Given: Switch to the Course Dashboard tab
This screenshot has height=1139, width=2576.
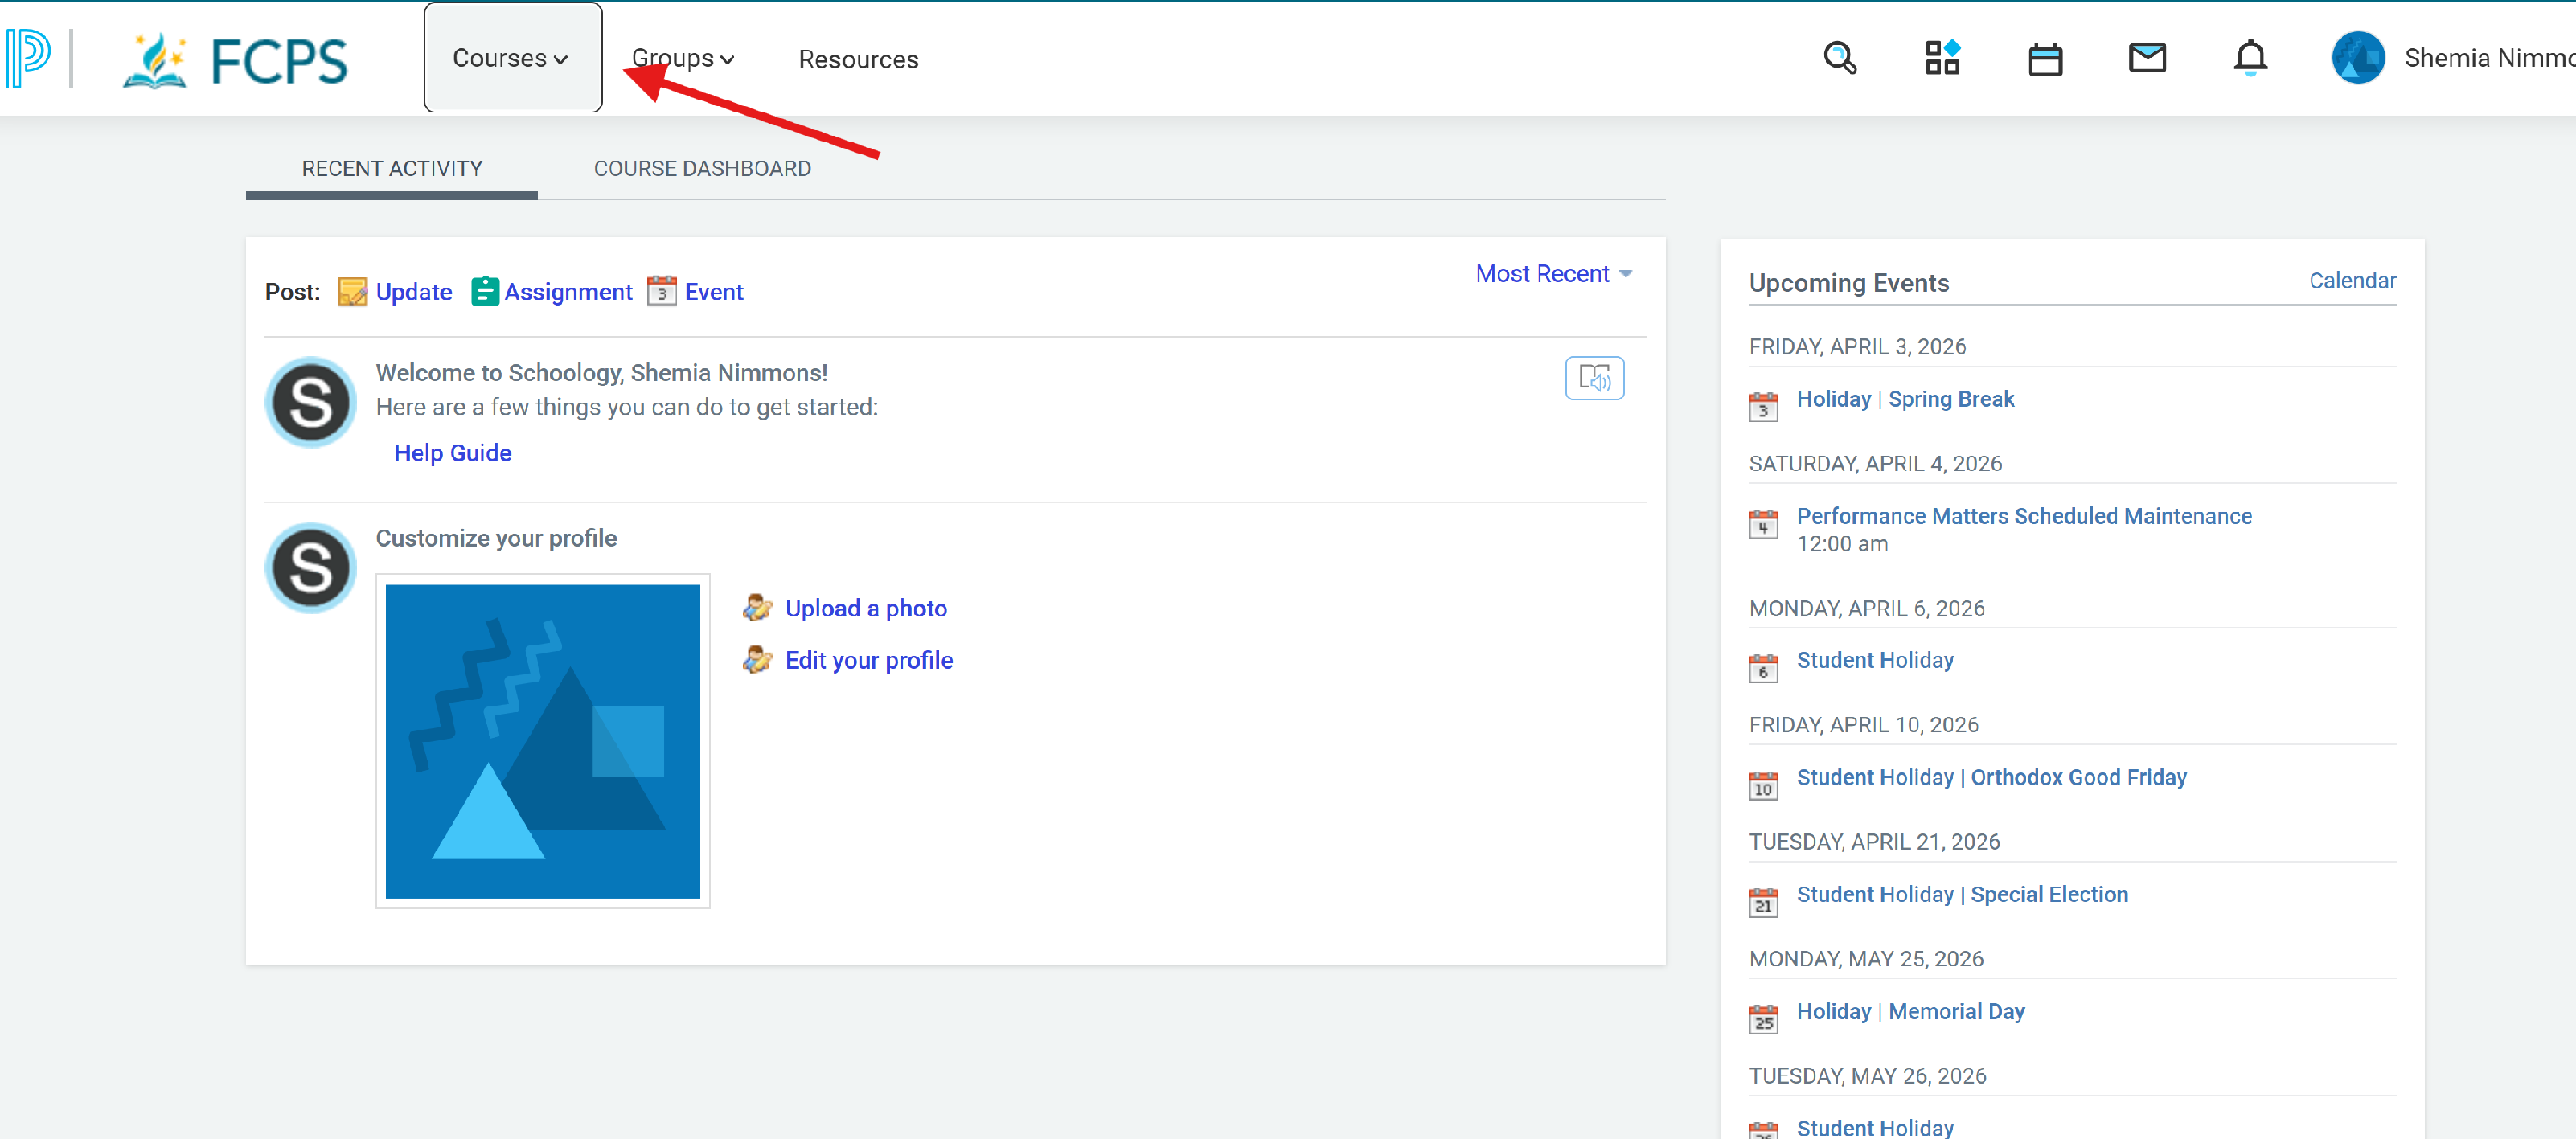Looking at the screenshot, I should tap(702, 168).
